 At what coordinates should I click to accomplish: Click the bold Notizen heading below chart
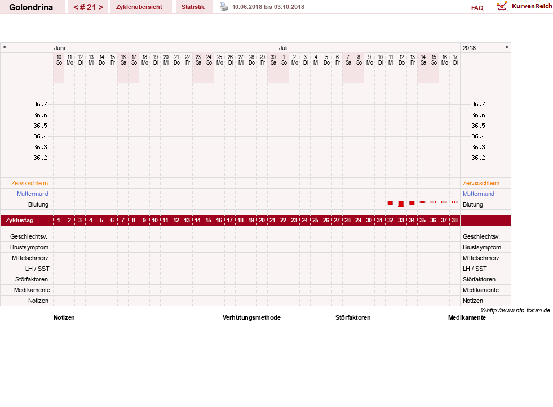pyautogui.click(x=64, y=317)
